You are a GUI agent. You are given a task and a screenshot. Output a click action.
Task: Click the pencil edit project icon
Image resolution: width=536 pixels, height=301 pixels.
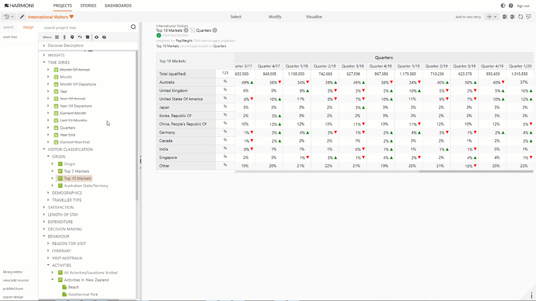click(x=22, y=17)
